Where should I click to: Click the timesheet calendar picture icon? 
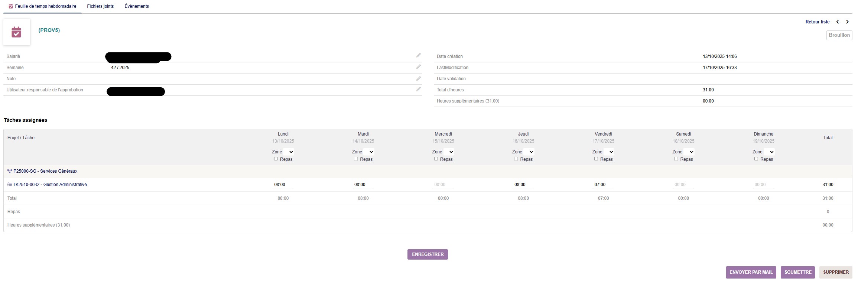tap(16, 32)
